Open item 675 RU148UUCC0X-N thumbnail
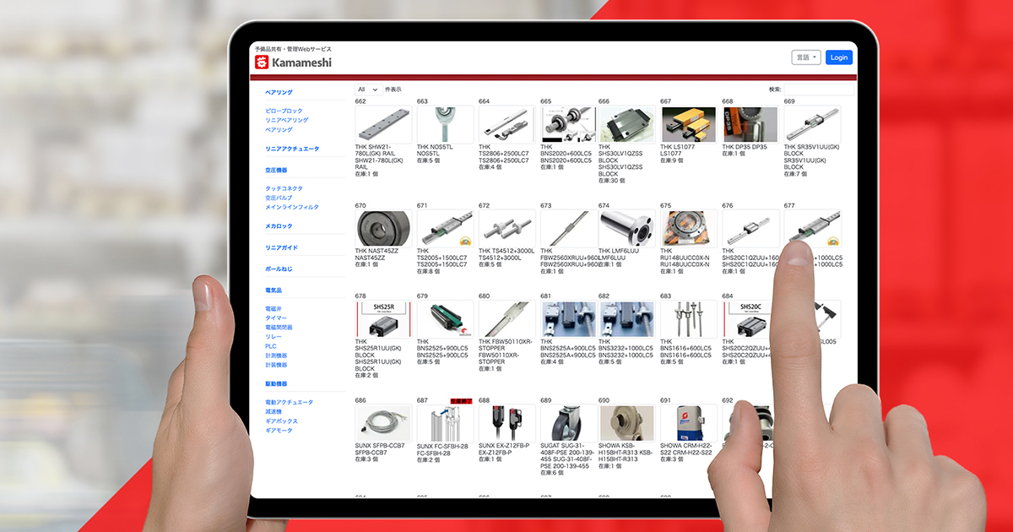Screen dimensions: 1013x532 [688, 228]
